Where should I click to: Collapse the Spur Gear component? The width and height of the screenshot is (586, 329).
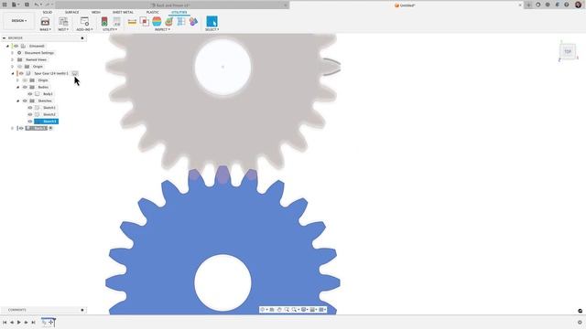[13, 73]
